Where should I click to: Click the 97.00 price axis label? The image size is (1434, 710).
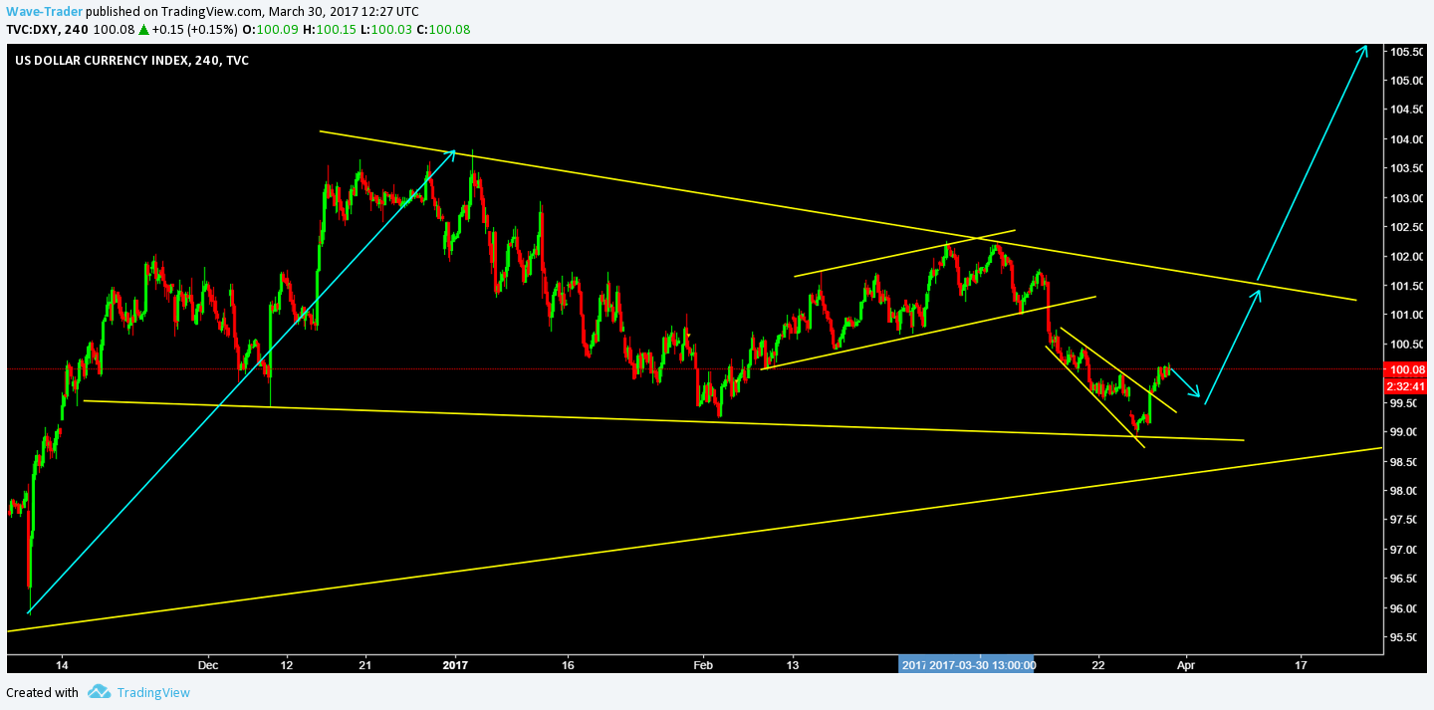1404,550
